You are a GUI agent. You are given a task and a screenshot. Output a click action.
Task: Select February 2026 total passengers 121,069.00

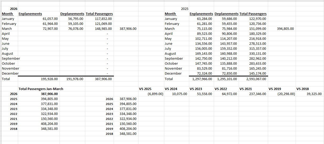point(103,24)
